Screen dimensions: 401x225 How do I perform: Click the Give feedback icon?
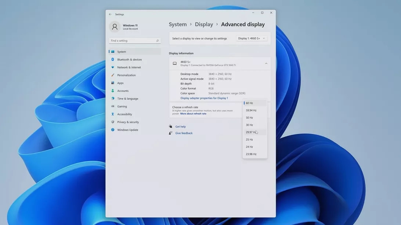[169, 132]
